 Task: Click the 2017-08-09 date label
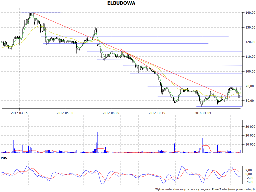(x=111, y=113)
